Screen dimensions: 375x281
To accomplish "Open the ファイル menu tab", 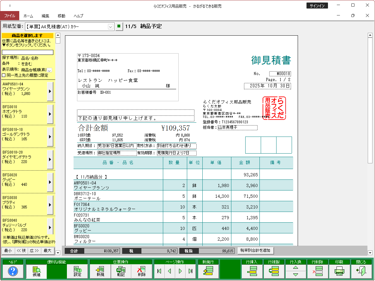I will (x=9, y=16).
